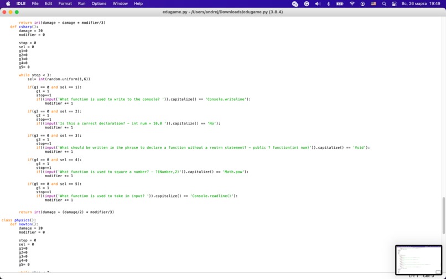Click the 'Math.pow' string in the code
This screenshot has height=279, width=446.
pyautogui.click(x=234, y=172)
